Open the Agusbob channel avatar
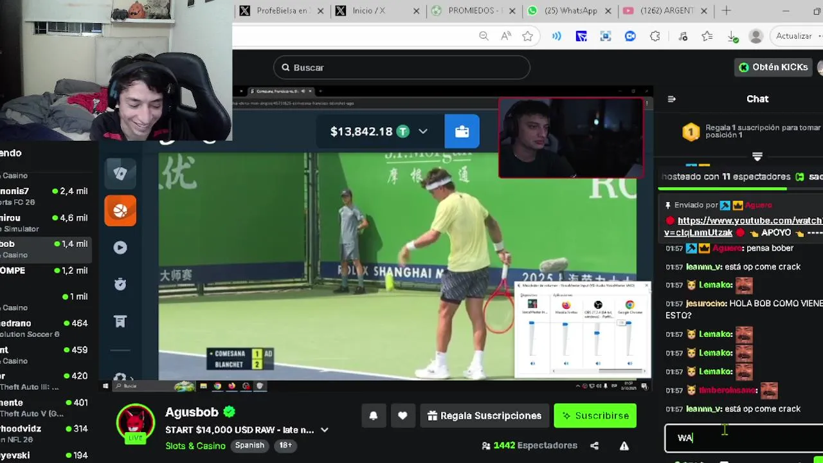 click(x=136, y=423)
